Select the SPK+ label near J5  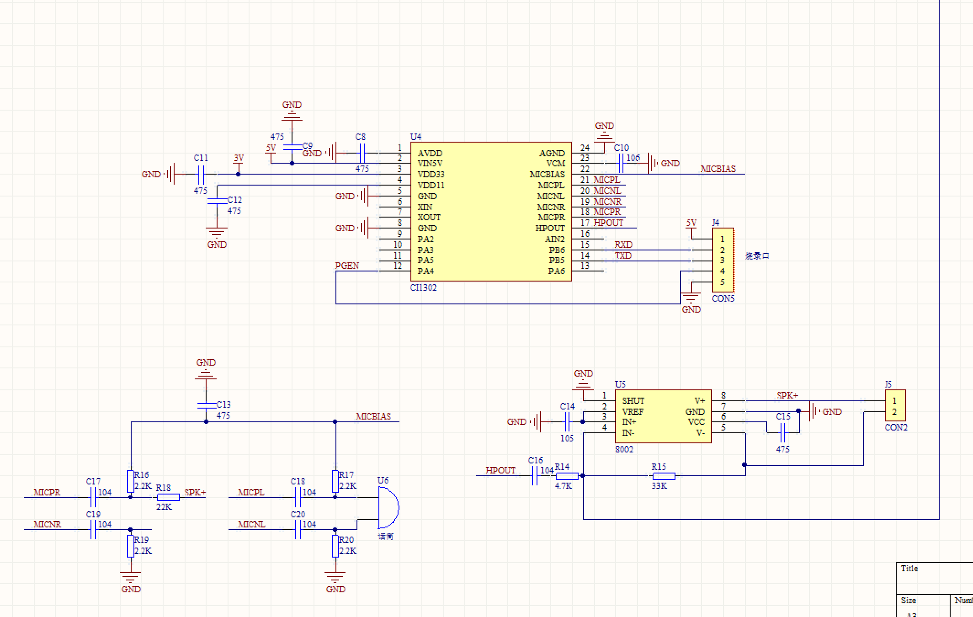point(787,395)
